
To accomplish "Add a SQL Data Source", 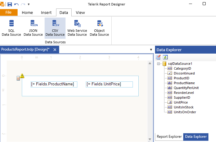I will pos(12,28).
